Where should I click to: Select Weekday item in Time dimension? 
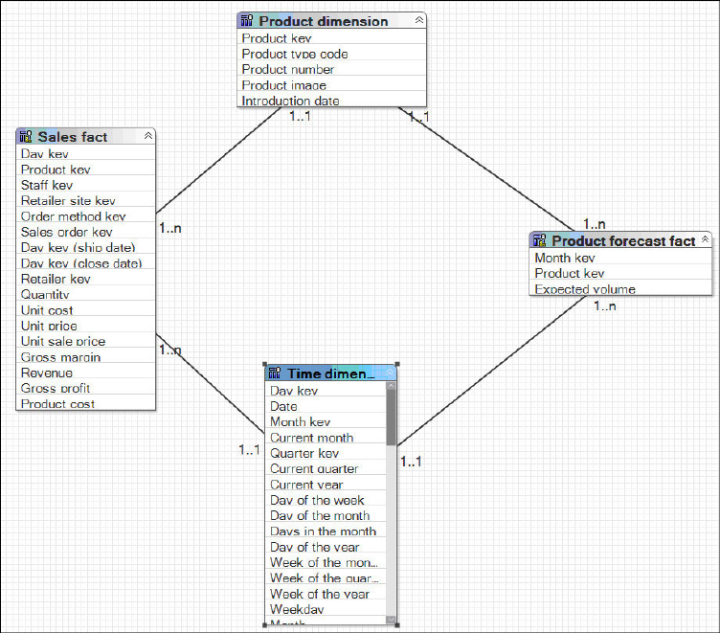point(326,609)
